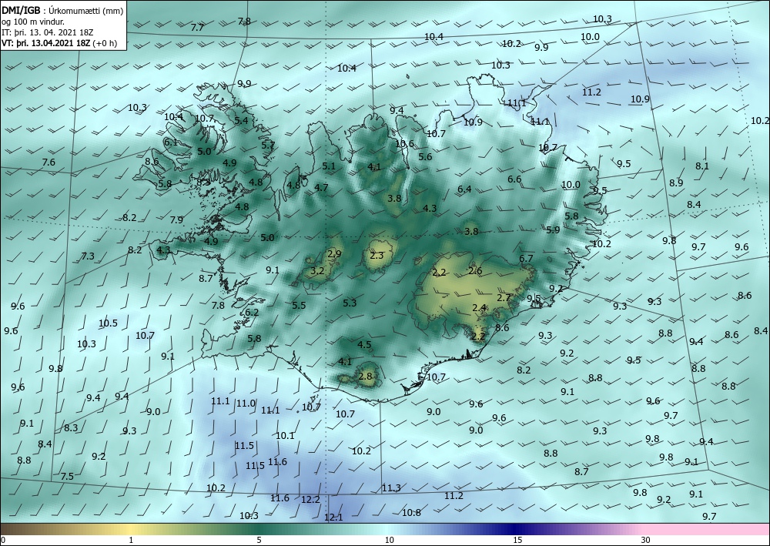Click the 5.9 value in east Iceland
Screen dimensions: 770x546
click(x=553, y=229)
